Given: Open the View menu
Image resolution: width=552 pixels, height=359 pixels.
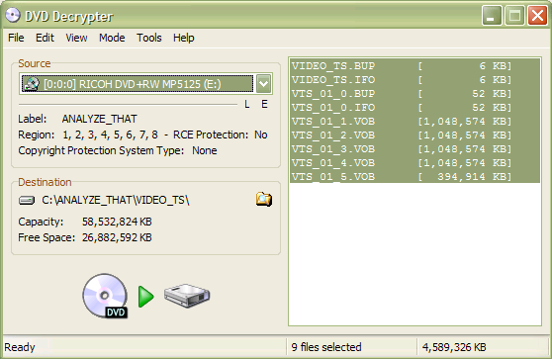Looking at the screenshot, I should 76,38.
